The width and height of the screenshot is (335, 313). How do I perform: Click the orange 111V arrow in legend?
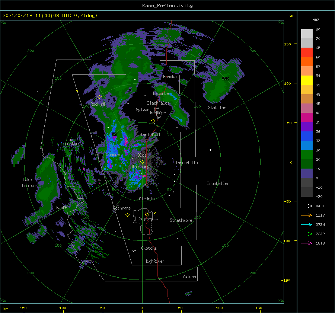(x=307, y=215)
